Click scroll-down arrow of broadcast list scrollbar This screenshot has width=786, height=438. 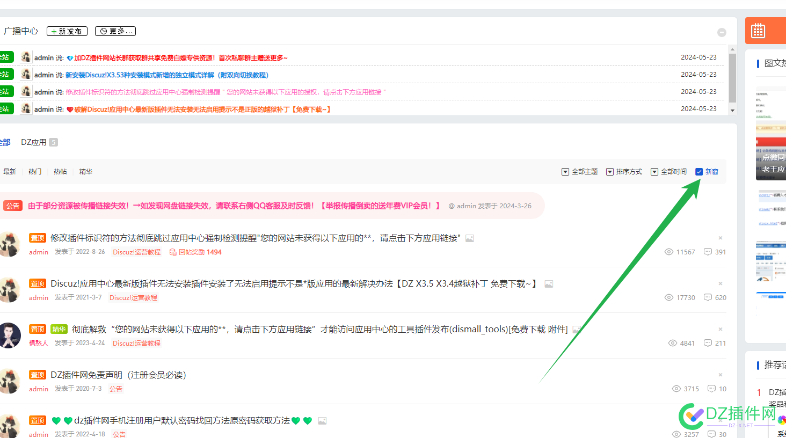(732, 110)
